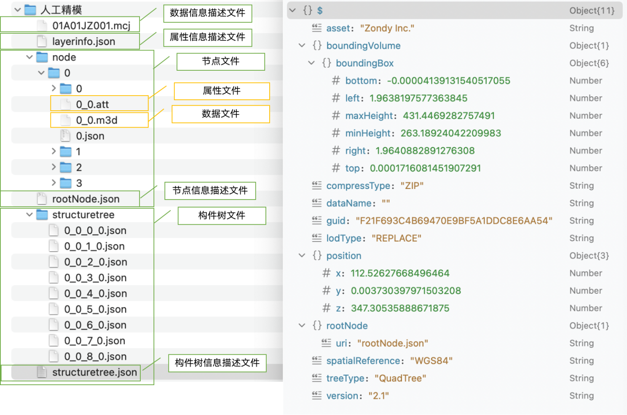The width and height of the screenshot is (627, 415).
Task: Expand folder 1 under node
Action: tap(54, 152)
